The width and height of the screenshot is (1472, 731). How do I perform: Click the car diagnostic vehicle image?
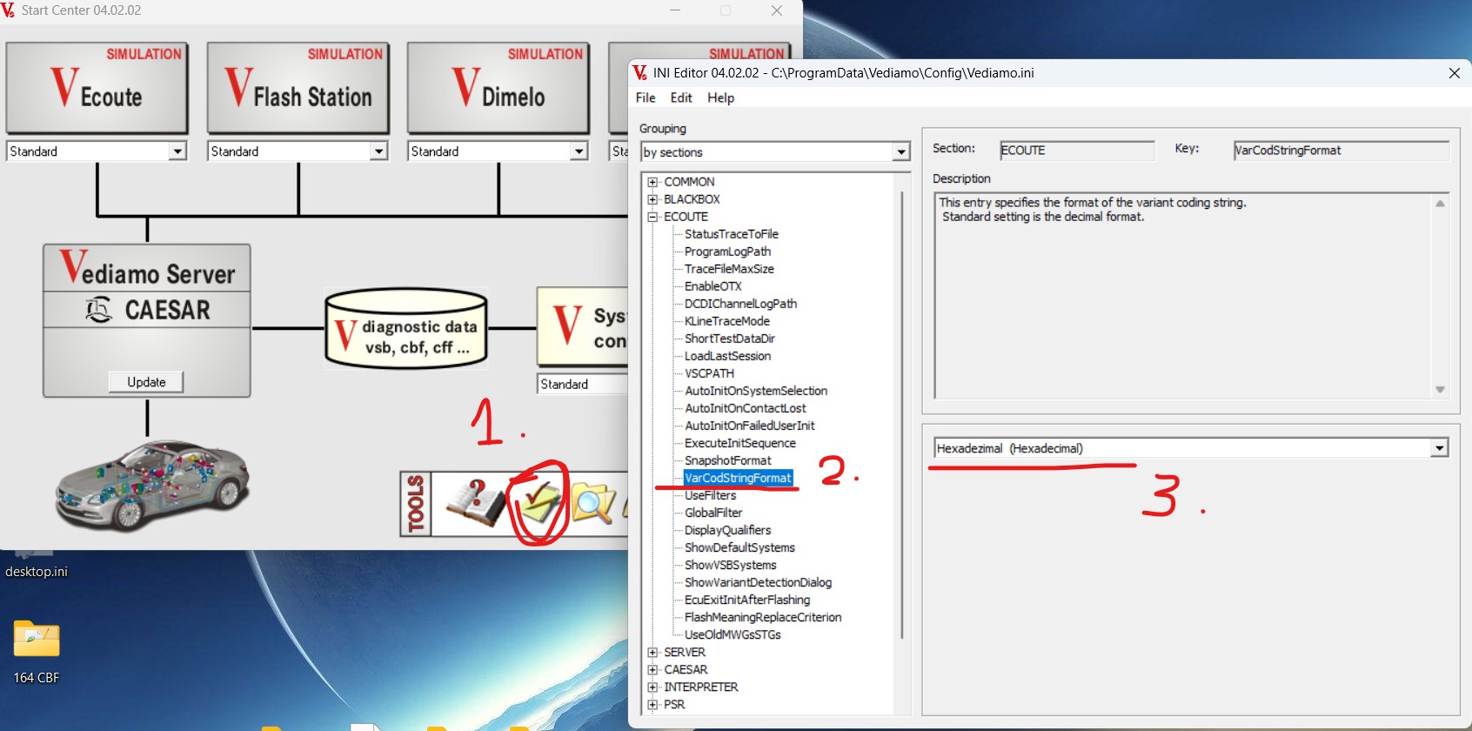tap(152, 485)
